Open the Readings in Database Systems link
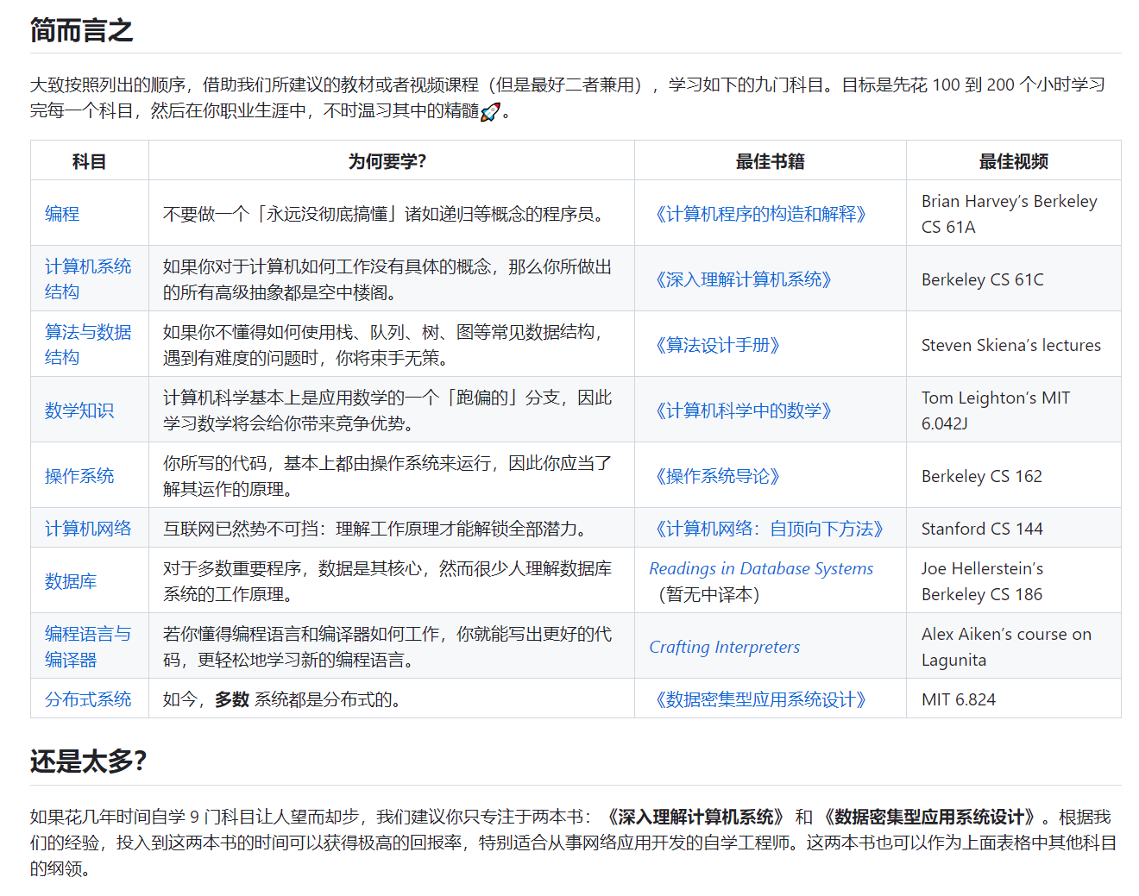This screenshot has width=1139, height=896. [x=761, y=568]
